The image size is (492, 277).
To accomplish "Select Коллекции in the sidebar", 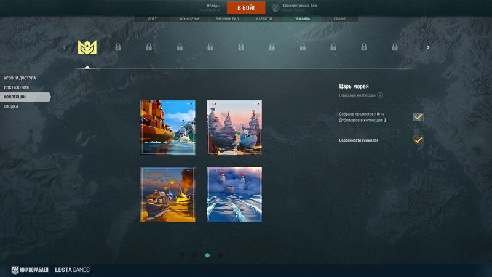I will point(25,97).
